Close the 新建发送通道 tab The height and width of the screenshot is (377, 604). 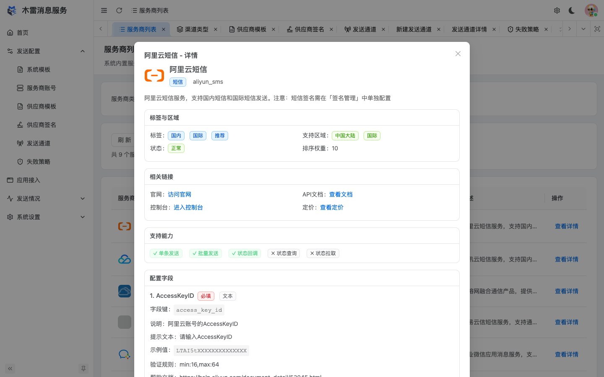(439, 29)
